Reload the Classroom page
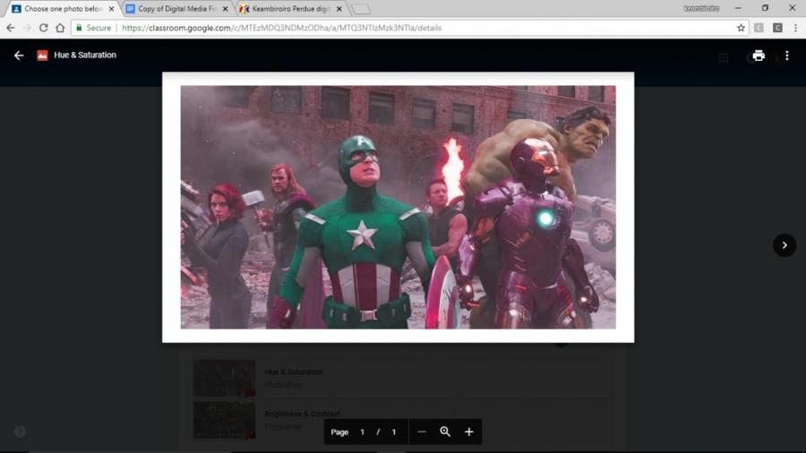806x453 pixels. click(x=43, y=28)
